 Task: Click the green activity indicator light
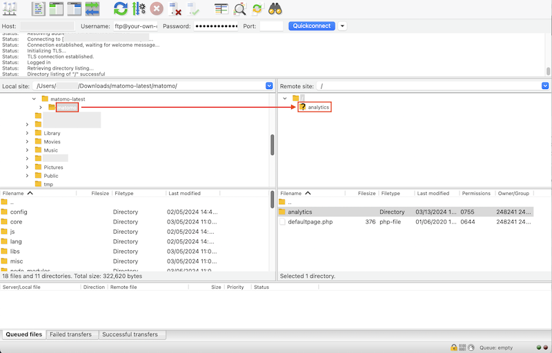pos(539,347)
